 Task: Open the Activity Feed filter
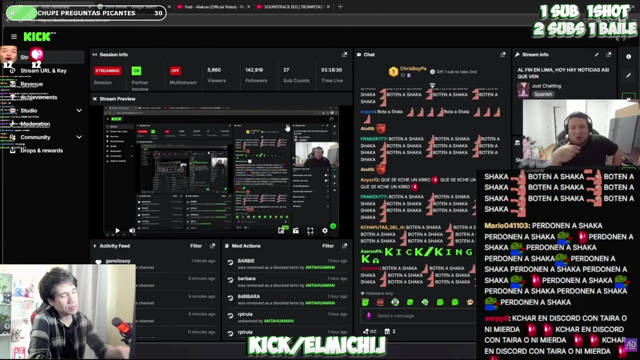point(196,246)
